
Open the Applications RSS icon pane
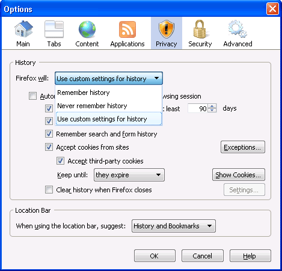point(127,29)
